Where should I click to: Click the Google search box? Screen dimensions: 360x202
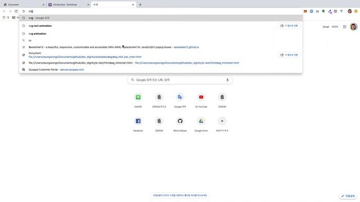[180, 80]
